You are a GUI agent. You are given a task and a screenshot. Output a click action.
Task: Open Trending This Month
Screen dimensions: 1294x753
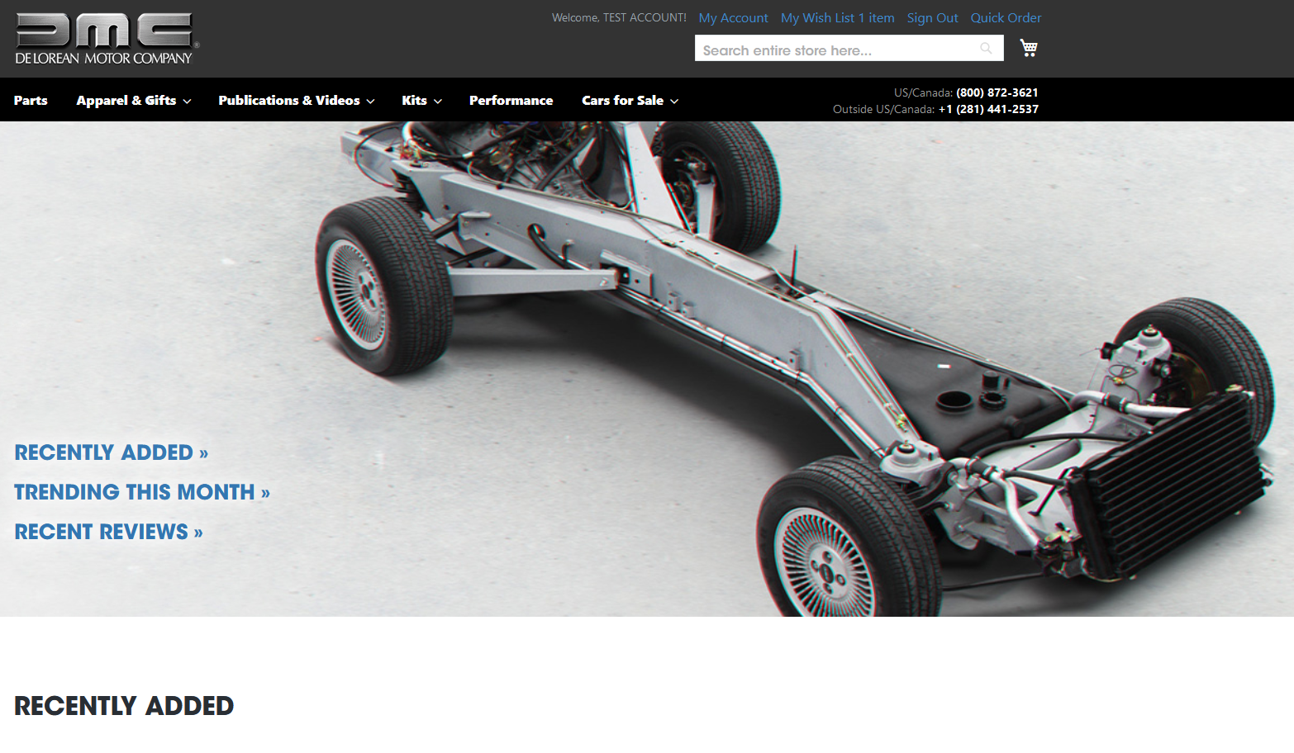pyautogui.click(x=141, y=492)
